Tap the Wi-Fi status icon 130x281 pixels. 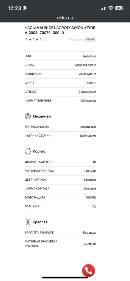click(x=111, y=8)
